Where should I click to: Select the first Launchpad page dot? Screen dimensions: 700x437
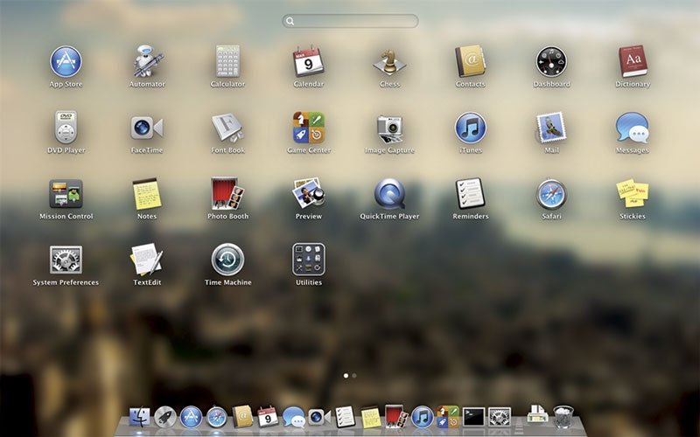346,376
